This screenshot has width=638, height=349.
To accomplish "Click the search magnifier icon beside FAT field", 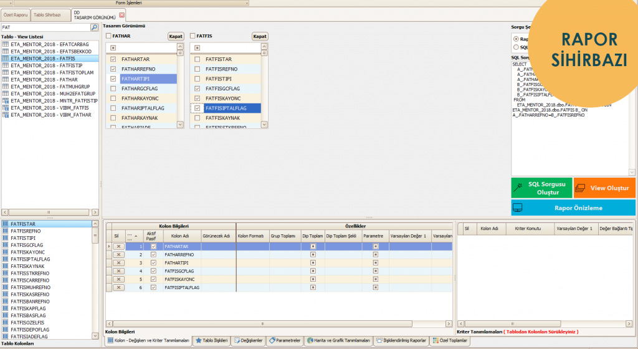I will 94,27.
